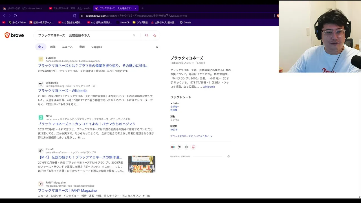The width and height of the screenshot is (361, 203).
Task: Open ブラックマヨネーズ - Wikipedia result title
Action: [63, 91]
